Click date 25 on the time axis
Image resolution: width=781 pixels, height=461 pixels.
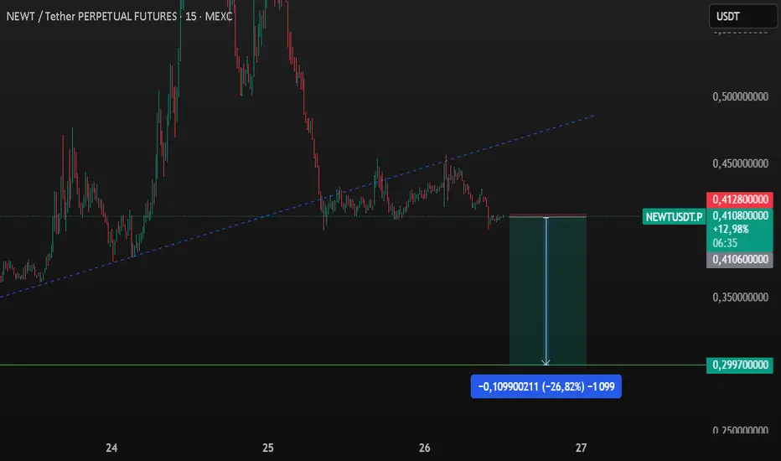pyautogui.click(x=268, y=448)
